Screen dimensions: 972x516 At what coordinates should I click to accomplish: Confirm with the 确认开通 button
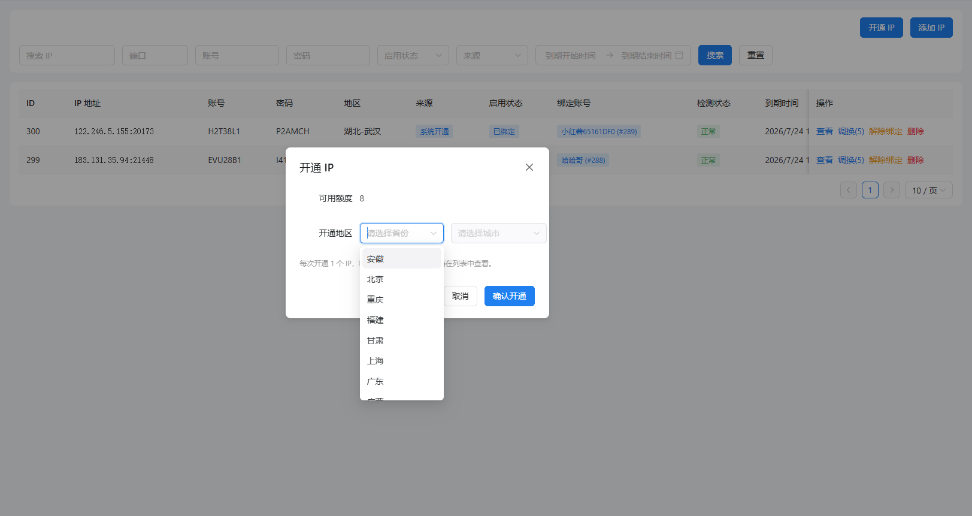(510, 296)
